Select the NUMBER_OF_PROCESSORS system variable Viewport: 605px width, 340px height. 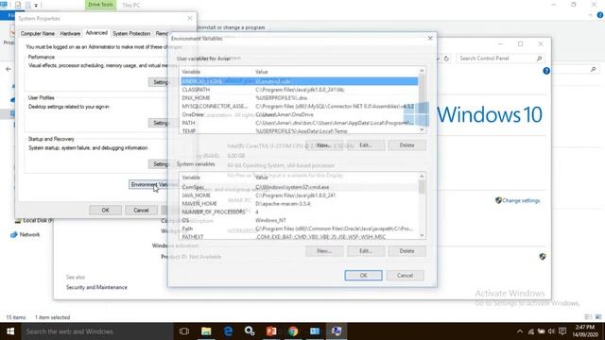point(300,212)
